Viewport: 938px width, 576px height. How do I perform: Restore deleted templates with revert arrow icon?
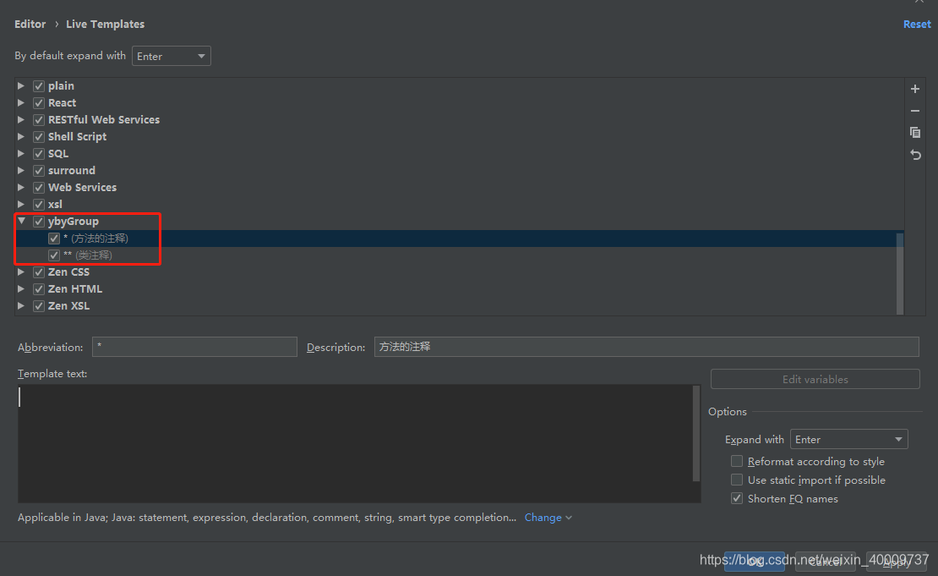(914, 155)
